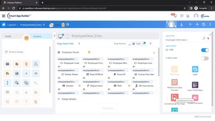Click the certificate ribbon icon in the blue bar

coord(63,25)
